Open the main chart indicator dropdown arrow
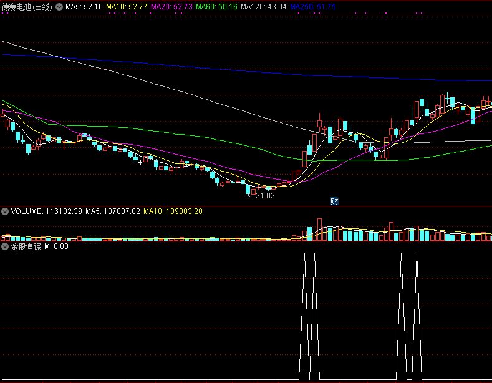This screenshot has width=492, height=383. (59, 7)
